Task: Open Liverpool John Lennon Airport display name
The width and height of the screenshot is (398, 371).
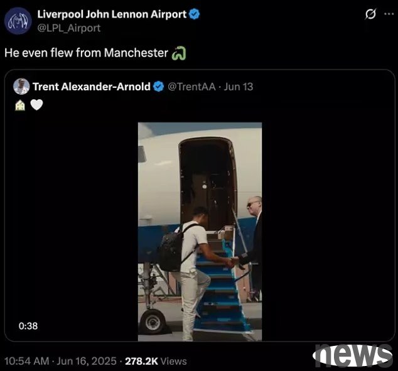Action: pos(112,14)
